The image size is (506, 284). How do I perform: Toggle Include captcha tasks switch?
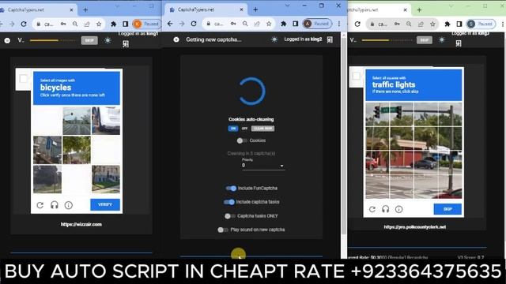click(229, 202)
